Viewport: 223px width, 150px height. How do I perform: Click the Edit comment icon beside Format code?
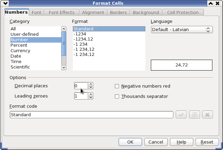pyautogui.click(x=194, y=115)
